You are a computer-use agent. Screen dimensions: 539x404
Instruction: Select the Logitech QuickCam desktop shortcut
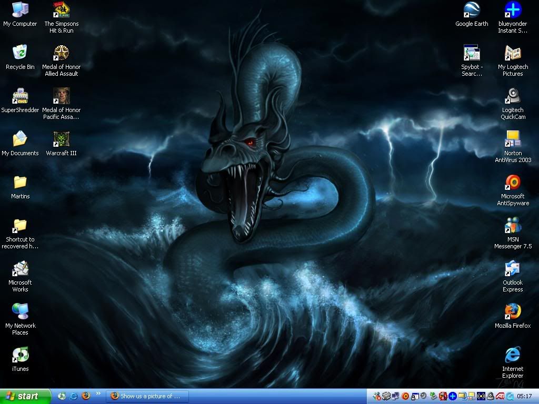pyautogui.click(x=513, y=104)
